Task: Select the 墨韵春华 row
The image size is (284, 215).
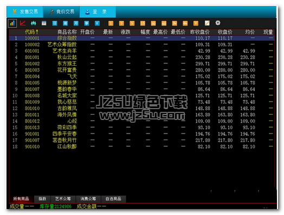Action: click(142, 89)
